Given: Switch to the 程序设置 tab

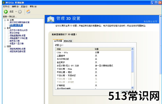Looking at the screenshot, I should tap(68, 41).
